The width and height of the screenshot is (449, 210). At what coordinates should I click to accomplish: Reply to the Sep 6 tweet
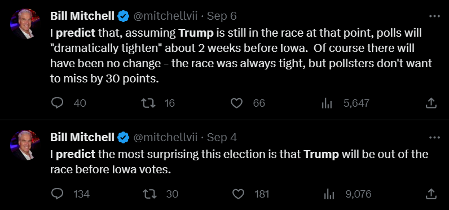[57, 103]
